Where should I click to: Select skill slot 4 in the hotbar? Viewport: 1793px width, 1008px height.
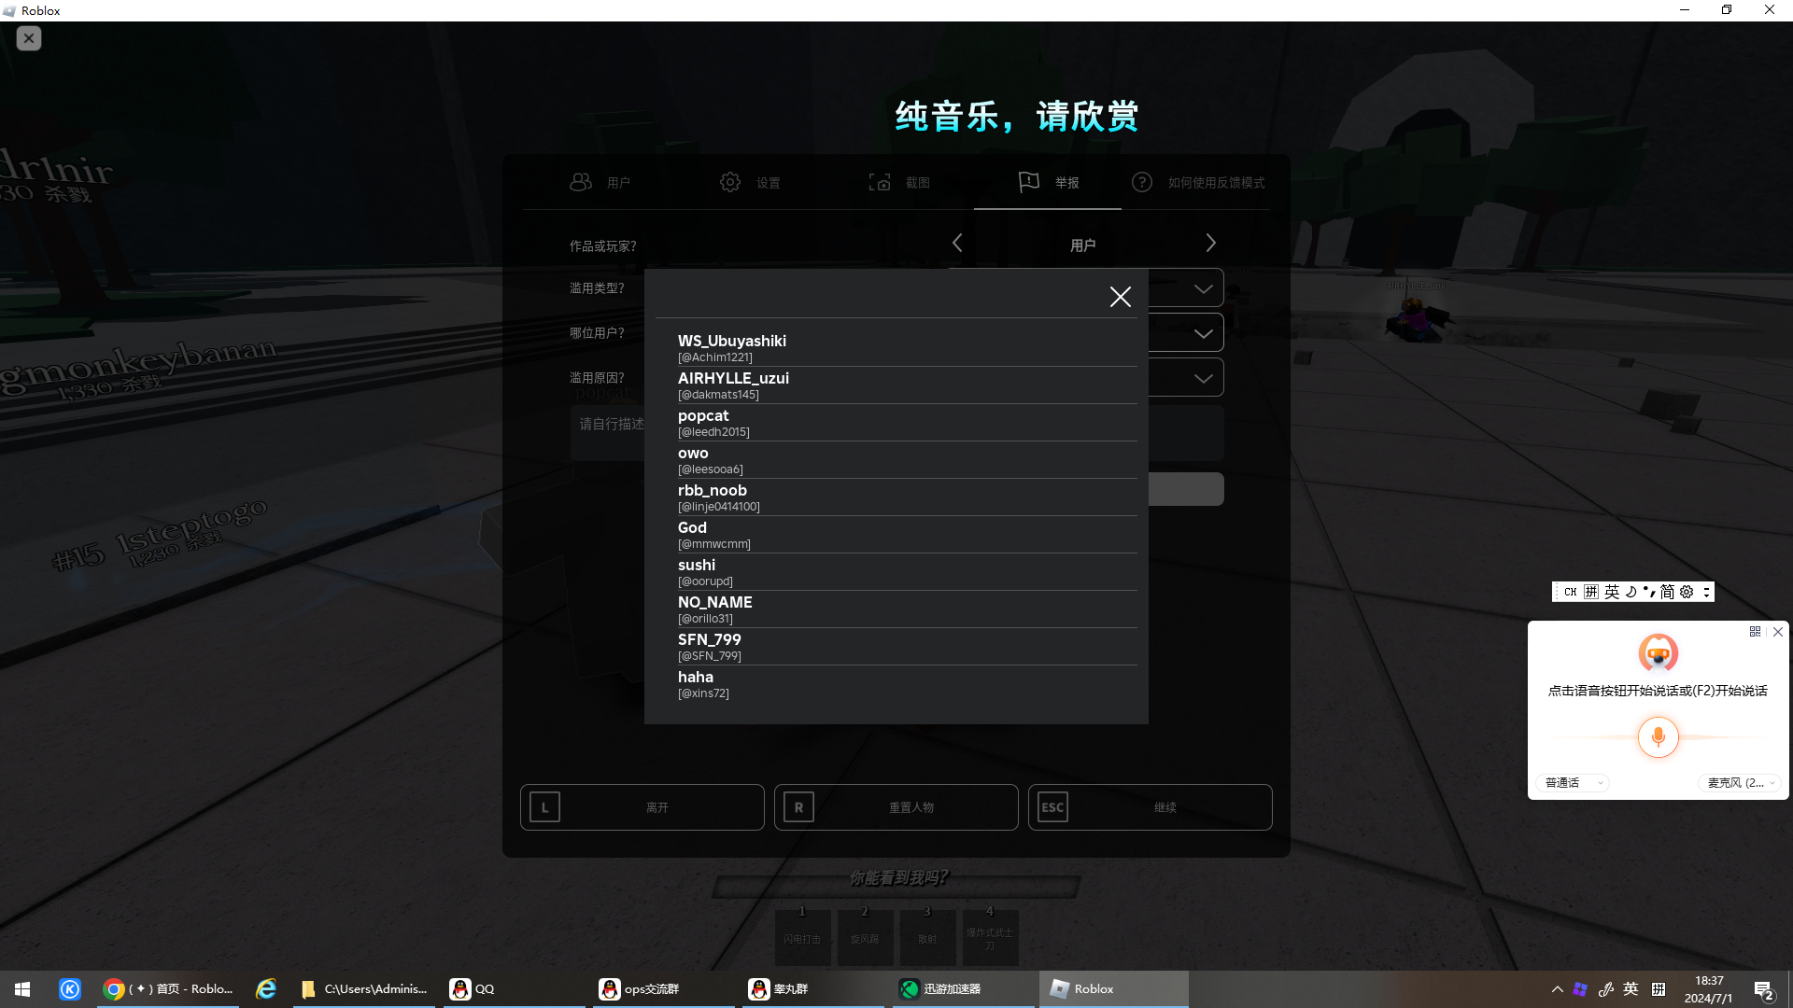coord(990,936)
